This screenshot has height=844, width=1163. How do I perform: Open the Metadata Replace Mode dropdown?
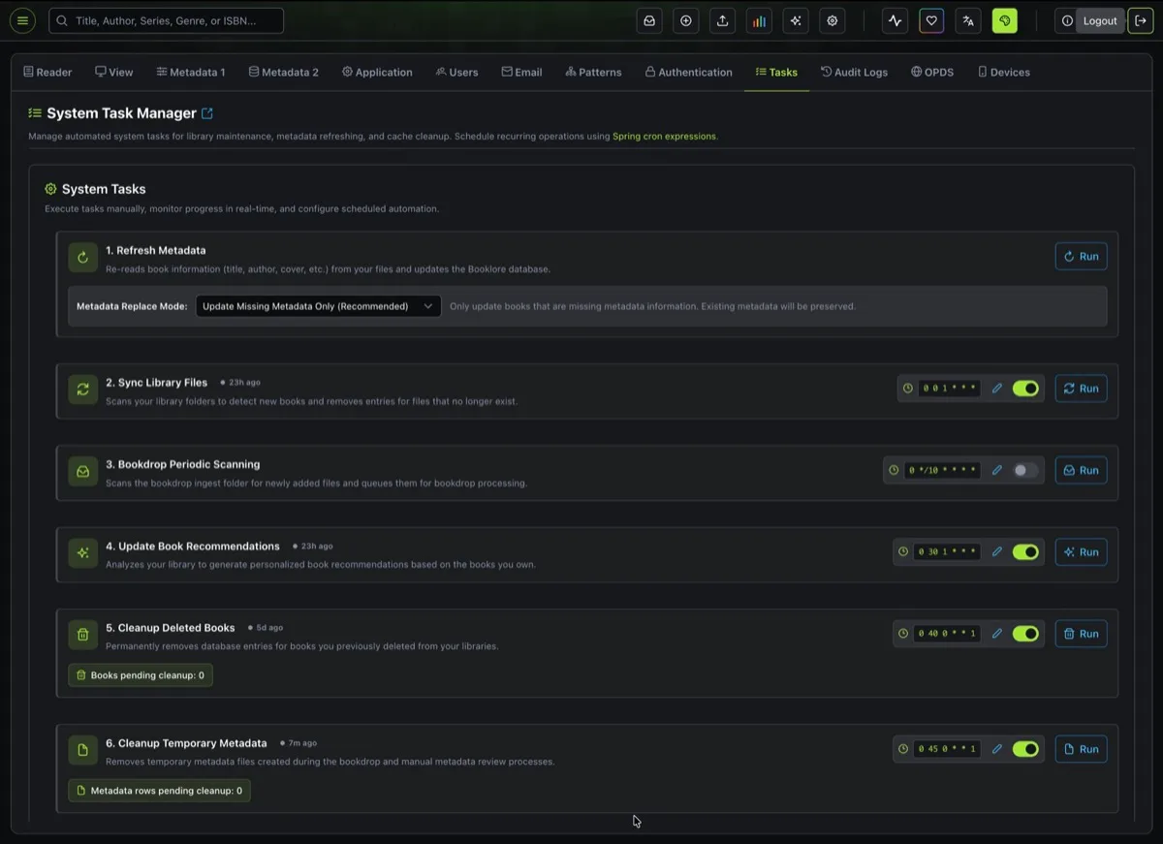point(318,306)
